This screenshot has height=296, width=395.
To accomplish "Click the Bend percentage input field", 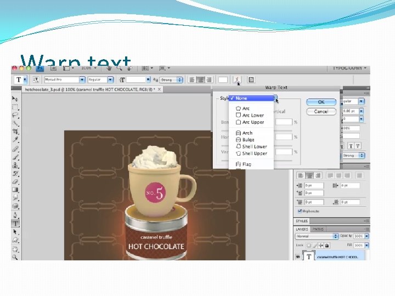I will coord(284,122).
